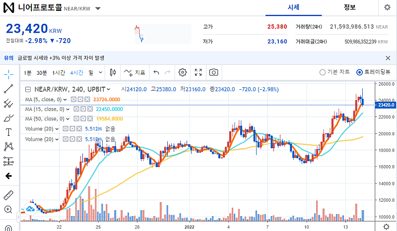The image size is (397, 231).
Task: Expand NEAR/KRW, 240, UPBIT legend chevron
Action: click(x=109, y=90)
